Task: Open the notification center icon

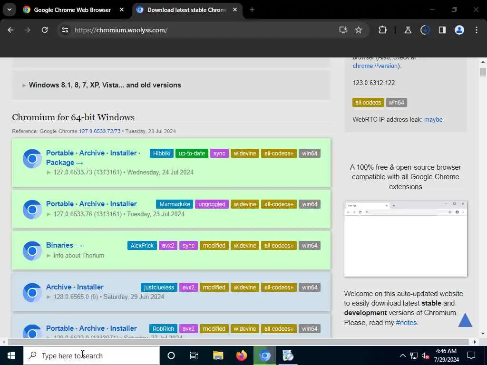Action: click(x=471, y=355)
